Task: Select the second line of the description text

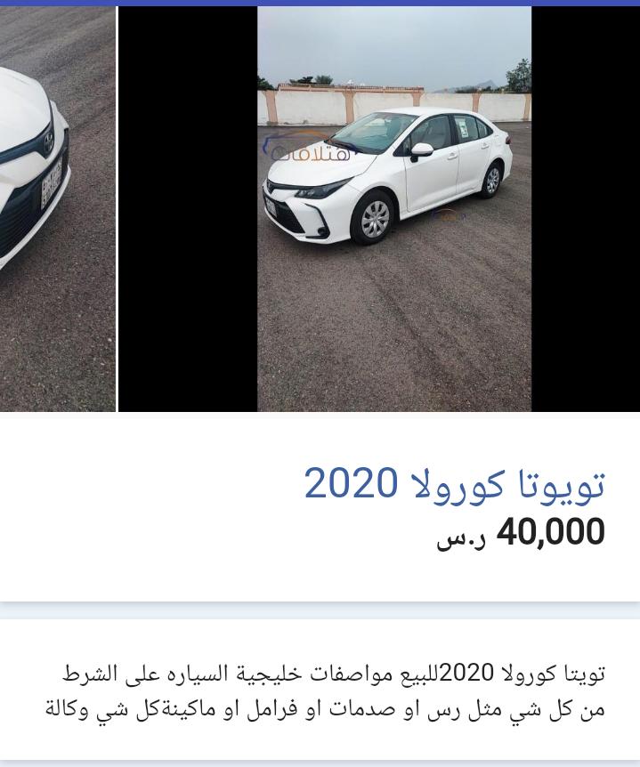Action: [326, 710]
